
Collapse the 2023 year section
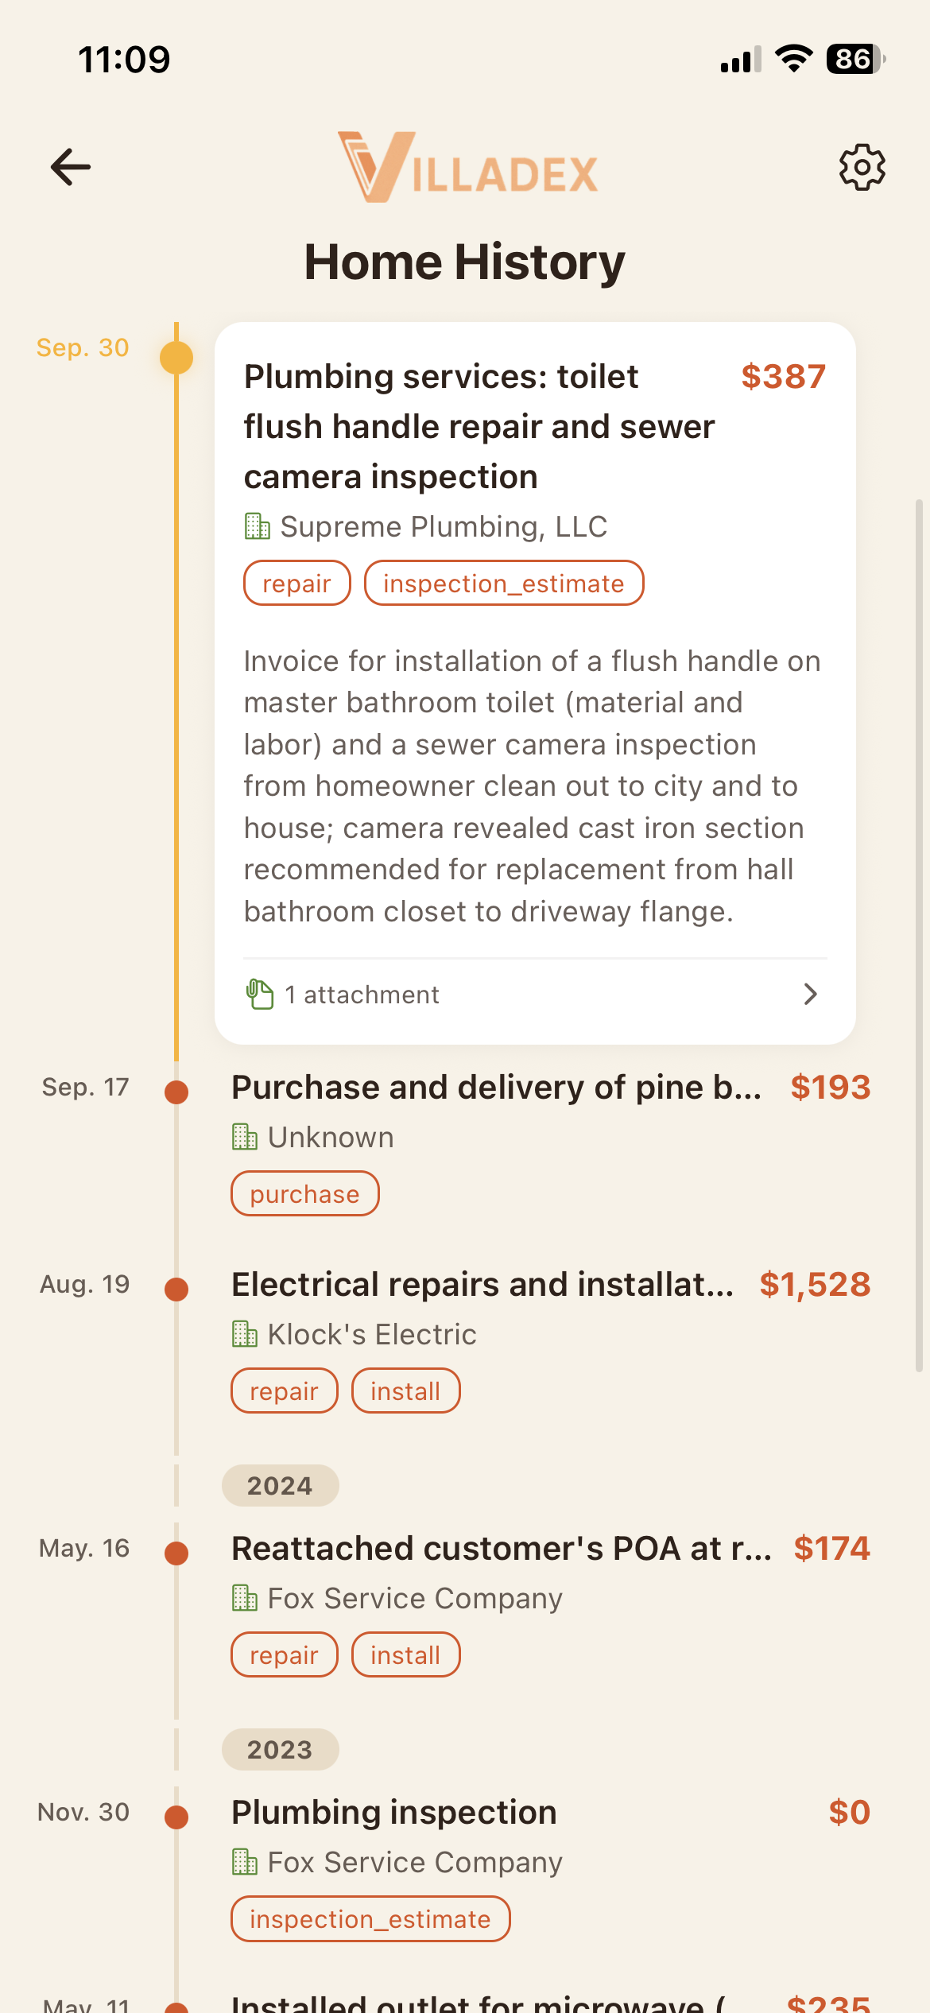[280, 1749]
